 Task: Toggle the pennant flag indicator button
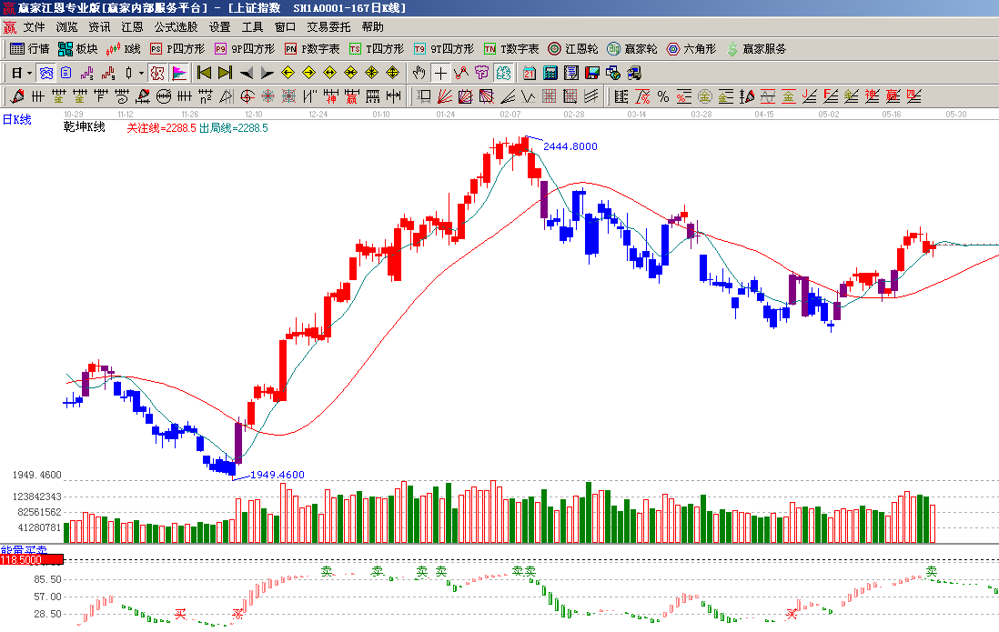coord(179,73)
